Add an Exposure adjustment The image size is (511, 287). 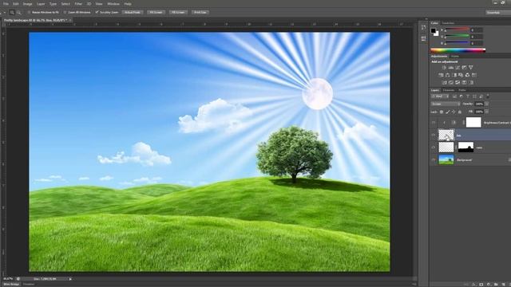coord(464,67)
